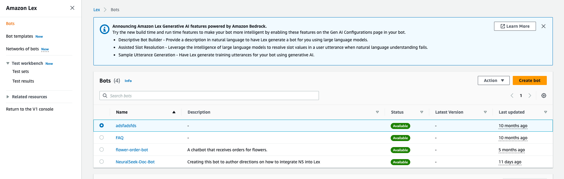Dismiss the Generative AI announcement banner
The image size is (564, 179).
coord(544,26)
